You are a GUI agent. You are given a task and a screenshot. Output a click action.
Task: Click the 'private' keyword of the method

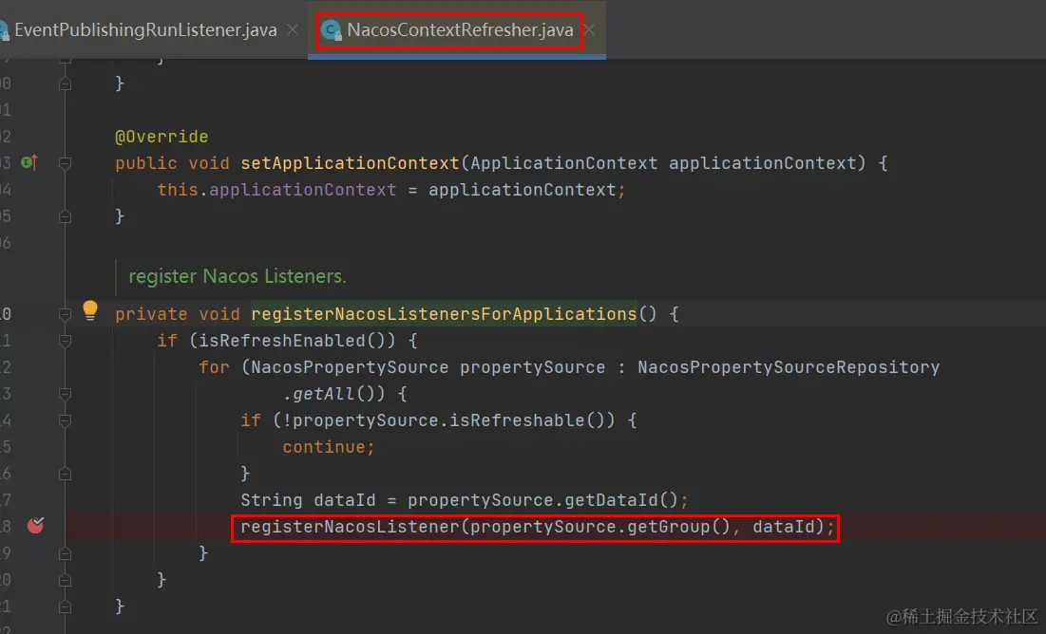coord(151,314)
